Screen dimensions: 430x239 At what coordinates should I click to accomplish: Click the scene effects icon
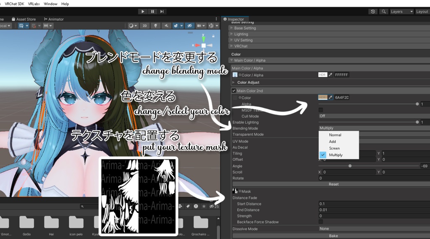pyautogui.click(x=176, y=26)
